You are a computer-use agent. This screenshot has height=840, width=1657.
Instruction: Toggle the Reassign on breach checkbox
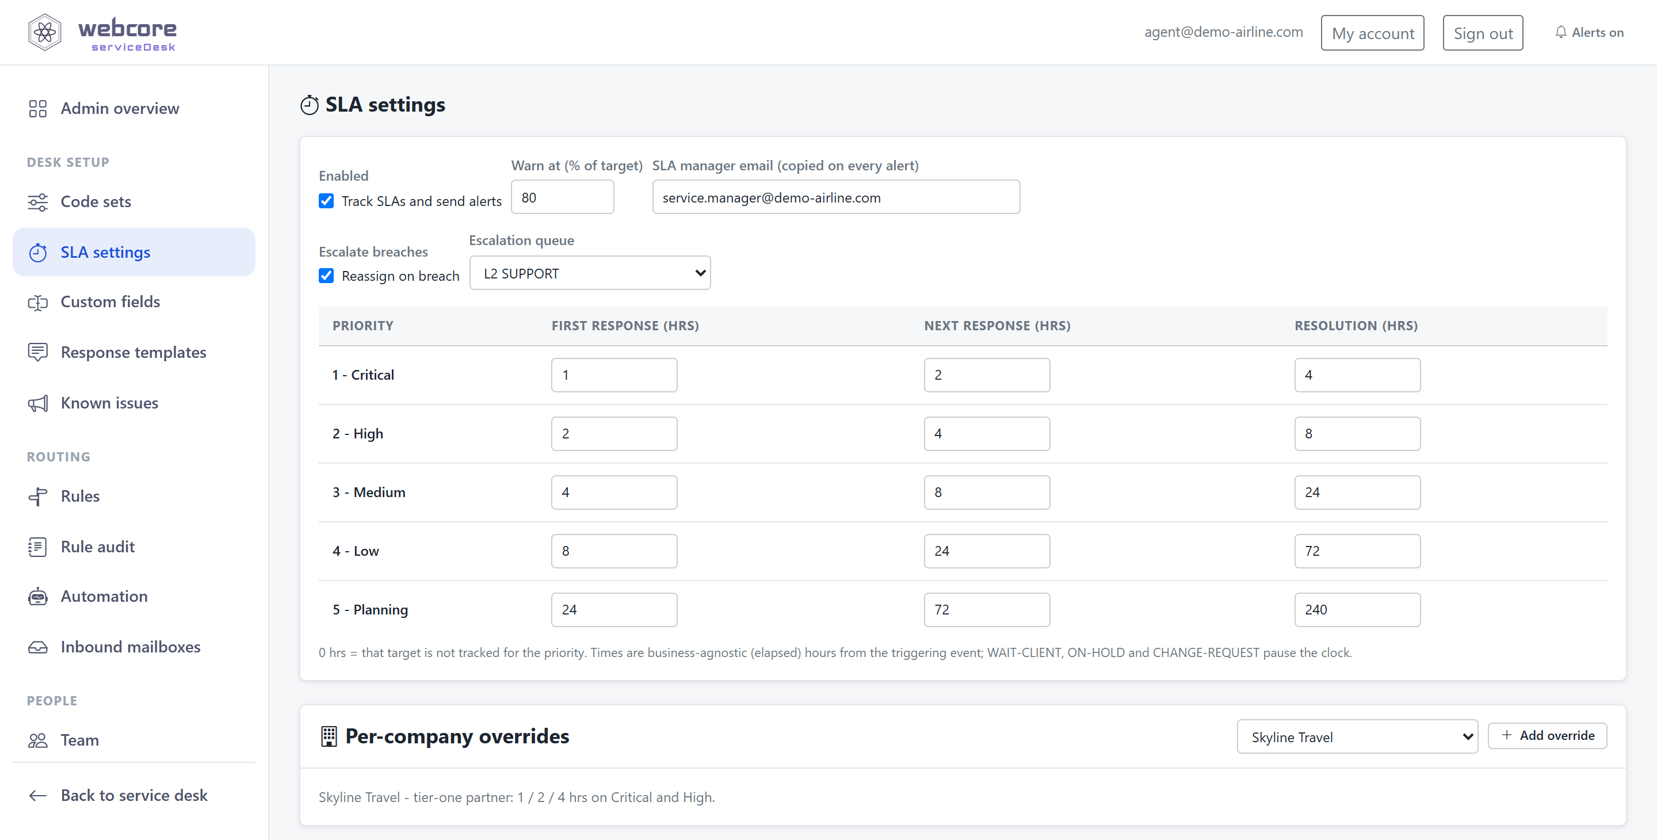tap(326, 275)
